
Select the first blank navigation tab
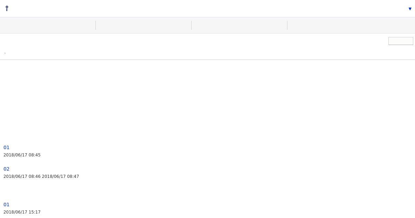pyautogui.click(x=48, y=25)
